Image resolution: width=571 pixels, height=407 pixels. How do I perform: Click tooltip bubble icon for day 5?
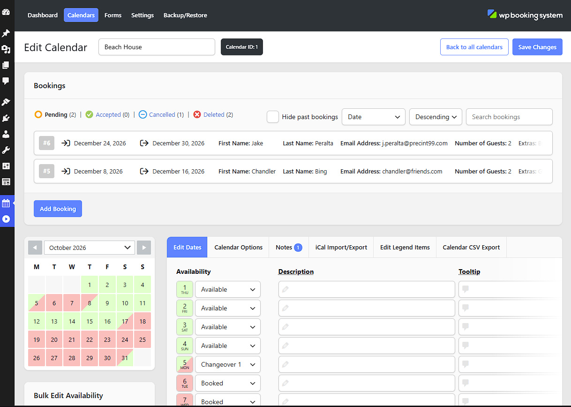click(x=466, y=364)
